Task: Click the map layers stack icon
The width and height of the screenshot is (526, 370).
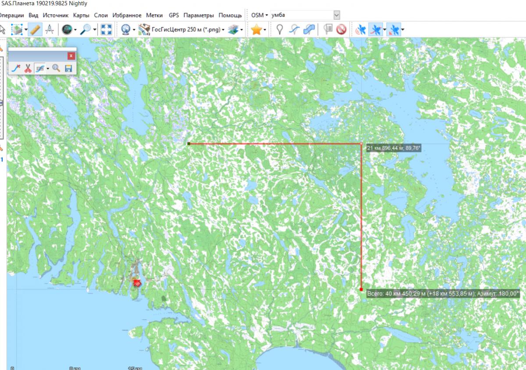Action: pos(233,30)
